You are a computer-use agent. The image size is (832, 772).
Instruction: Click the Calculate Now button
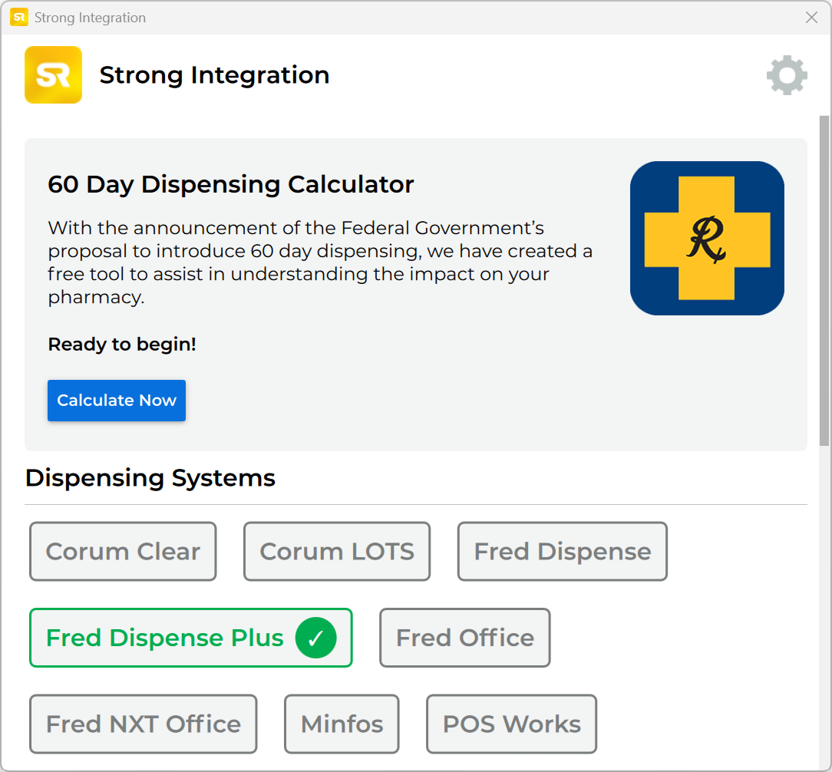click(117, 401)
